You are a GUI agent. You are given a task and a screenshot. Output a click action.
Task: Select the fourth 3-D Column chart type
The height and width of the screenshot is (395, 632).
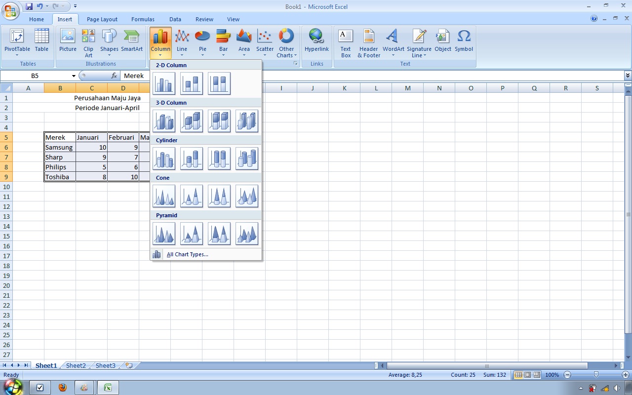point(247,120)
